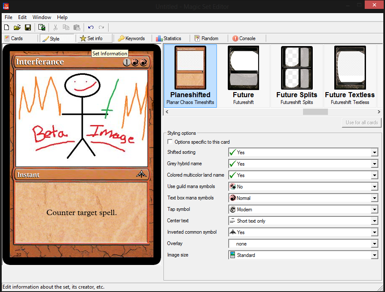Click the set symbol on type line
This screenshot has height=292, width=385.
tap(142, 174)
